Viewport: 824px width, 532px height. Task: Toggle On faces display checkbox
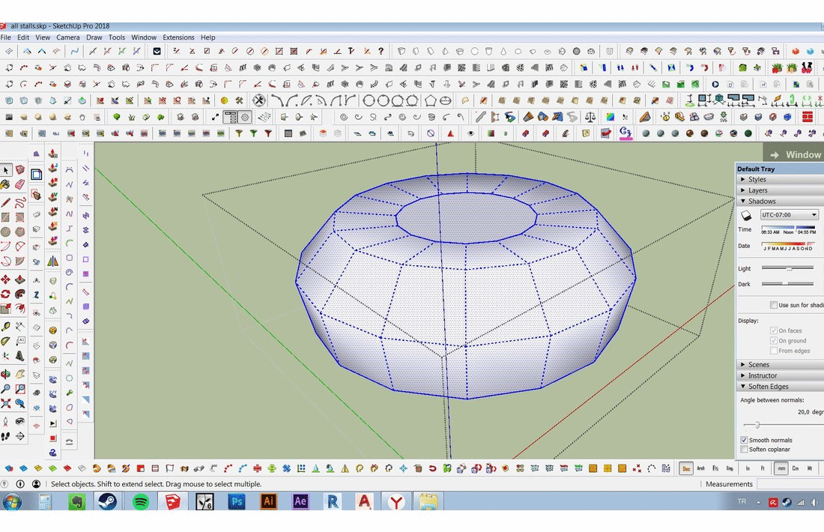tap(774, 330)
